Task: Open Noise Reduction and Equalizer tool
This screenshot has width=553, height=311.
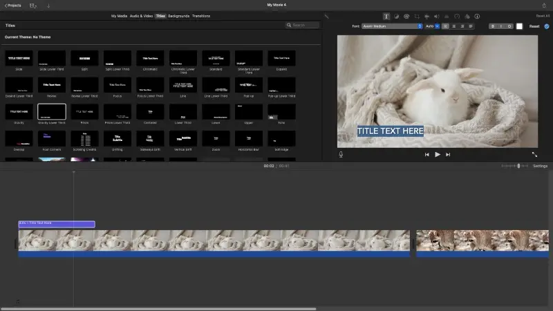Action: click(x=447, y=16)
